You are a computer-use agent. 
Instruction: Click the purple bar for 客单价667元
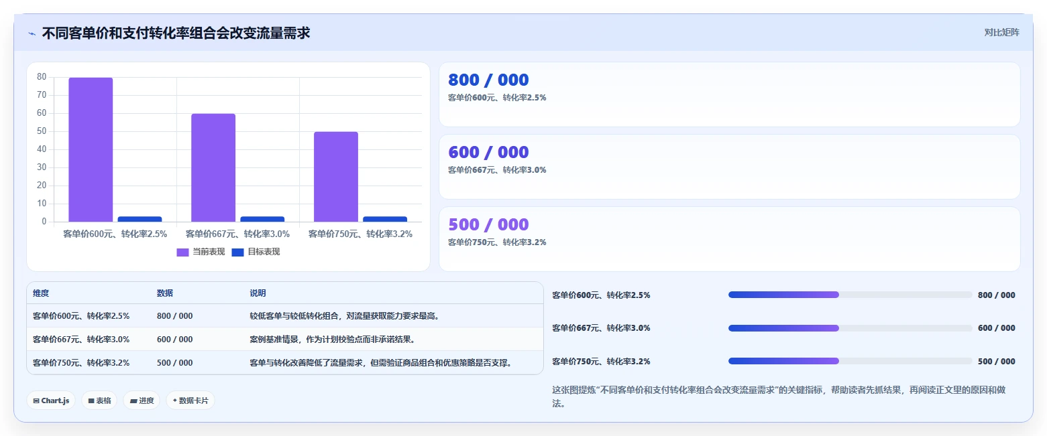coord(213,167)
